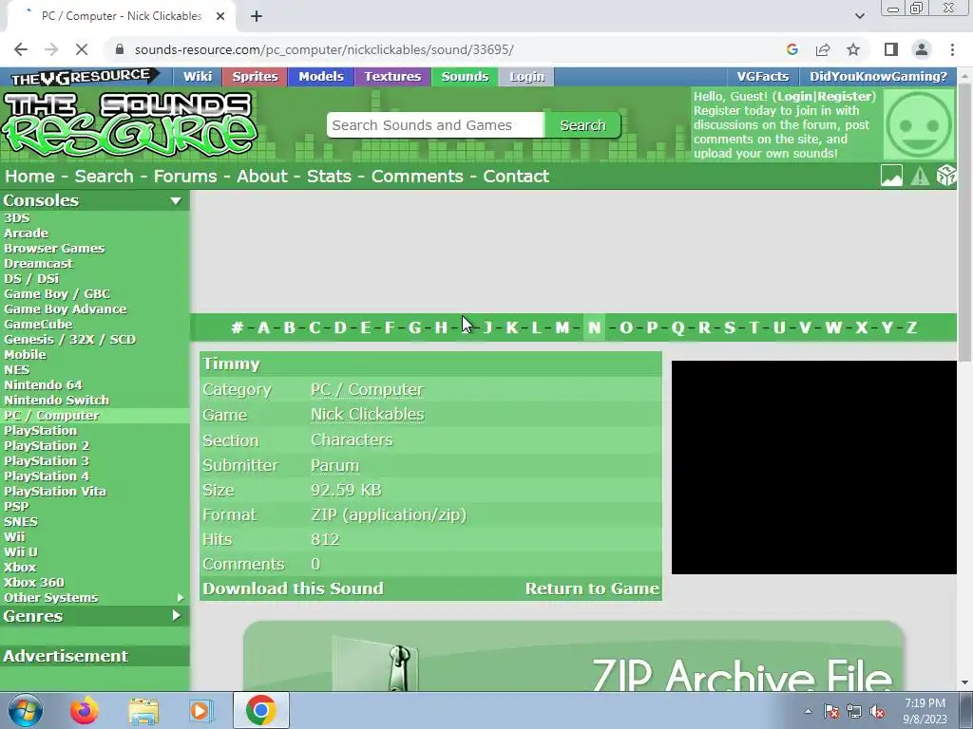Go to Home in site menu
Screen dimensions: 973x729
click(x=29, y=176)
